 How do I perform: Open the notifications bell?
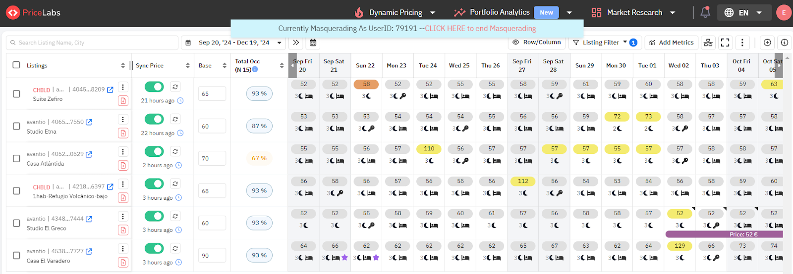click(705, 12)
